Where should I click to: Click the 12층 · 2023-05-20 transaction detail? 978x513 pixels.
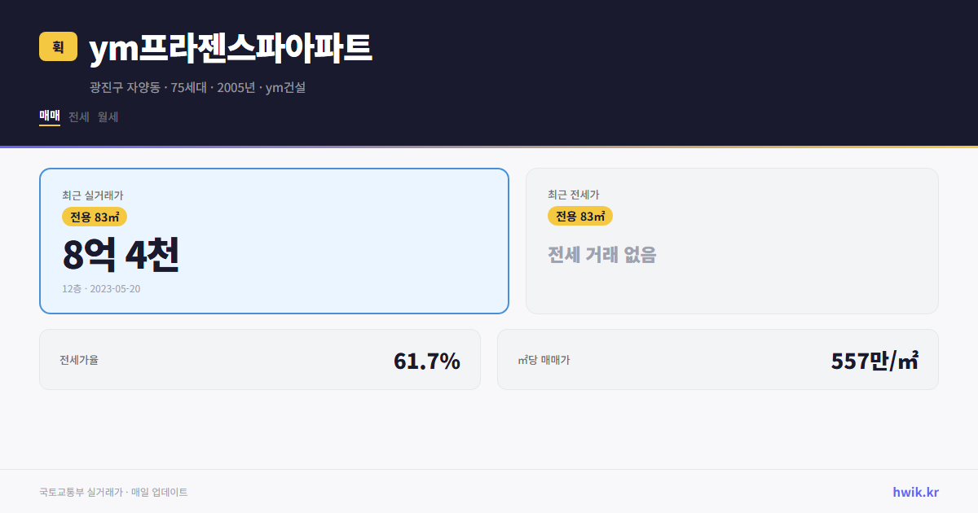tap(99, 288)
